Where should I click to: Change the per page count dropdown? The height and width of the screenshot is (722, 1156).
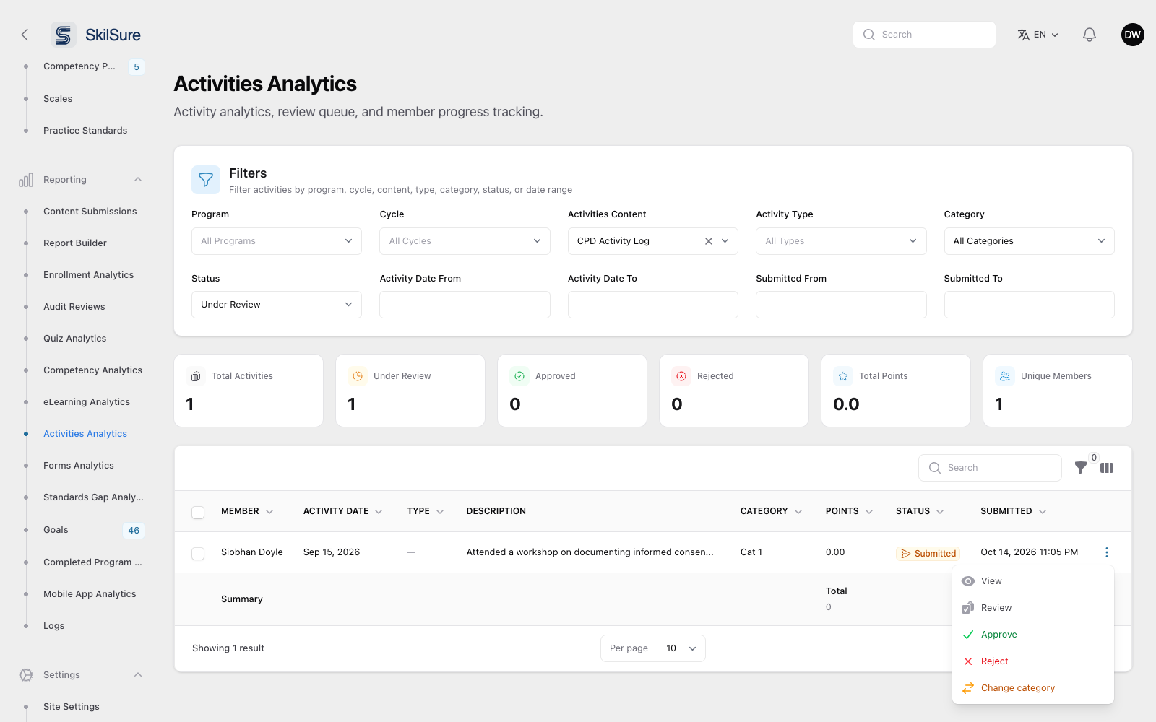coord(681,648)
